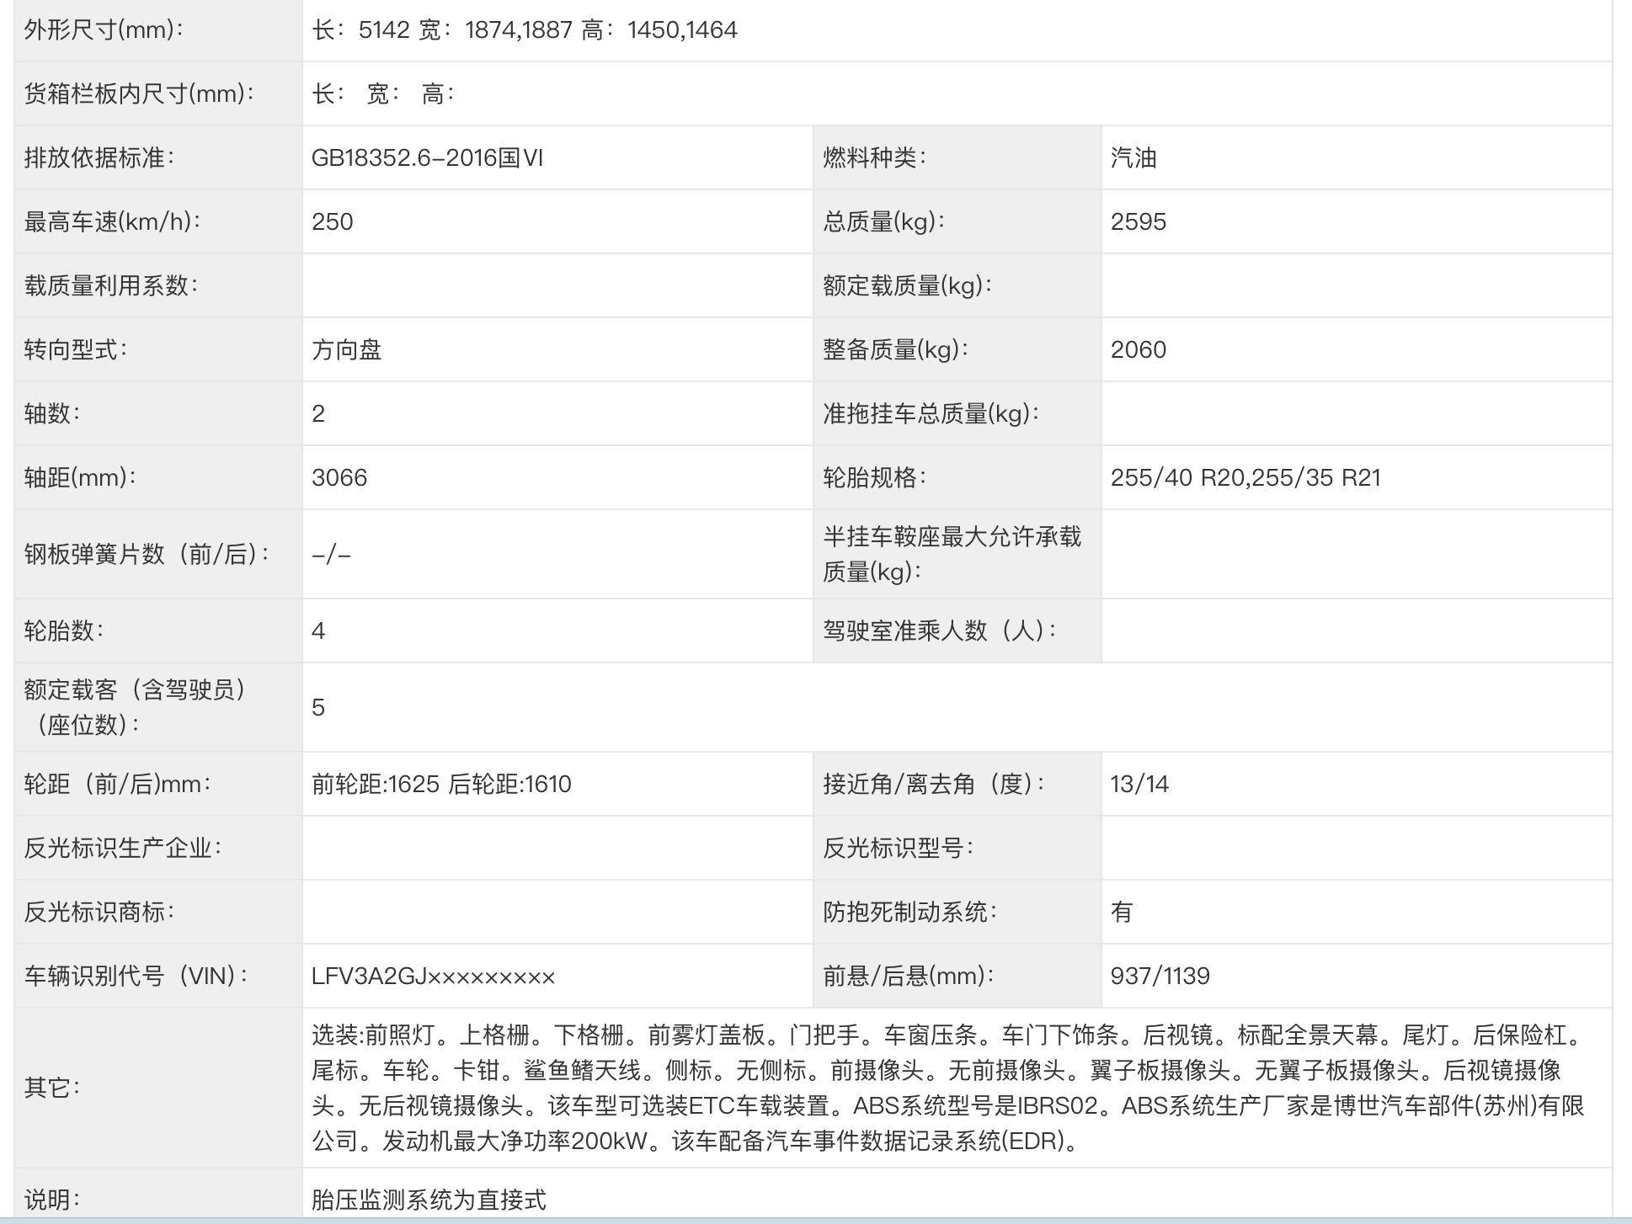Click the overhang value 937/1139
Screen dimensions: 1632x1224
pos(1160,977)
